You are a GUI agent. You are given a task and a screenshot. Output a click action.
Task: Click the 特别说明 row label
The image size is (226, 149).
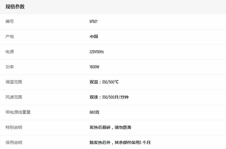click(x=14, y=128)
